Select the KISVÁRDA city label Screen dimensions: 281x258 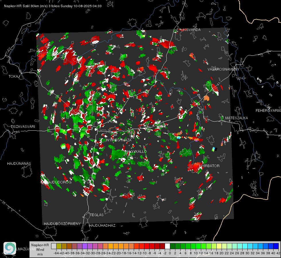191,30
